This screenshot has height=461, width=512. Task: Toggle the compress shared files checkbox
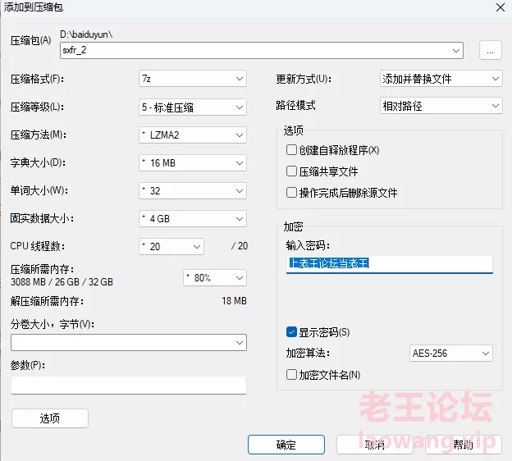291,171
